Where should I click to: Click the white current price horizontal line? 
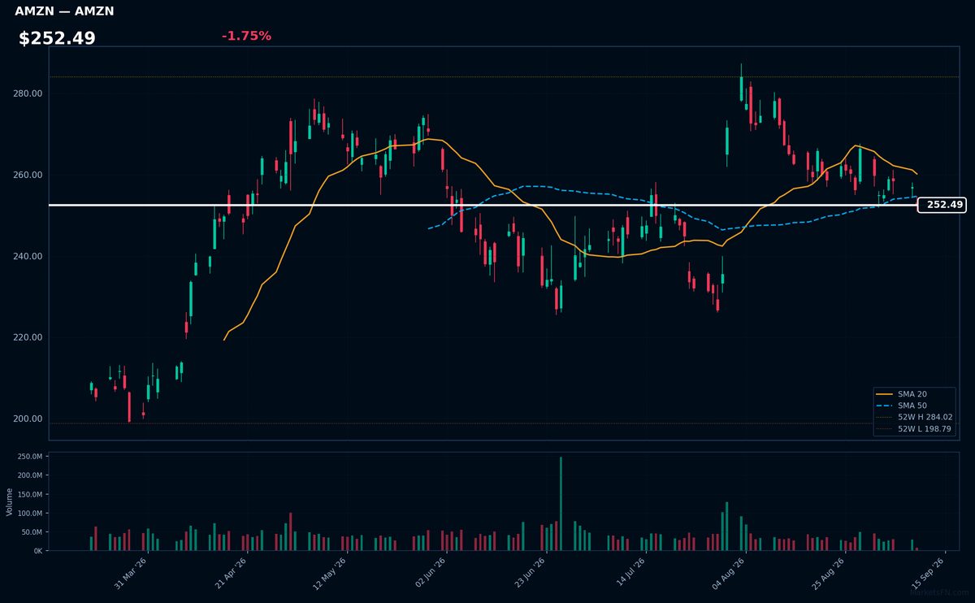(483, 205)
